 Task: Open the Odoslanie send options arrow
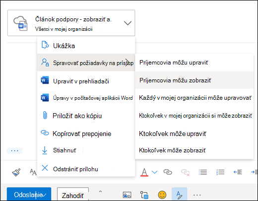[45, 196]
